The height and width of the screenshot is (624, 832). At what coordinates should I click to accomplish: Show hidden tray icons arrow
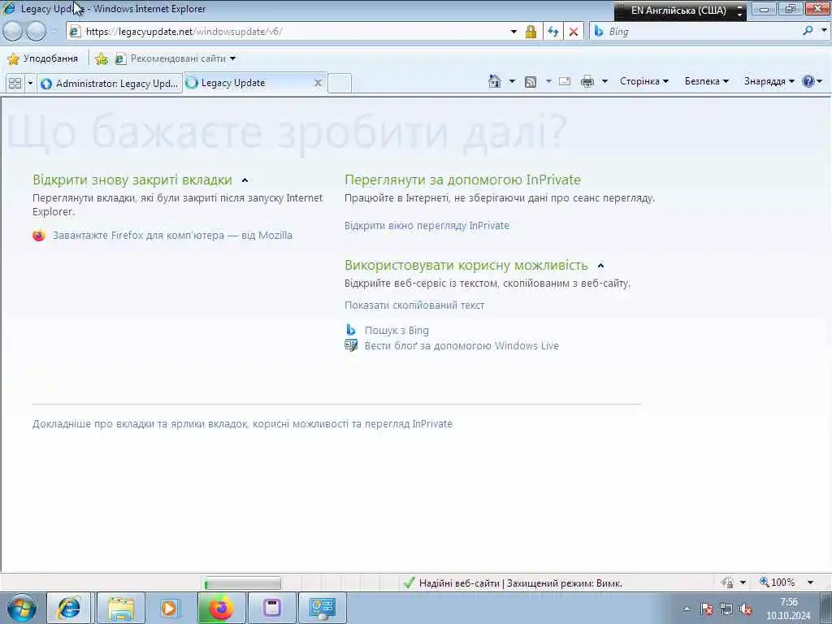click(687, 609)
